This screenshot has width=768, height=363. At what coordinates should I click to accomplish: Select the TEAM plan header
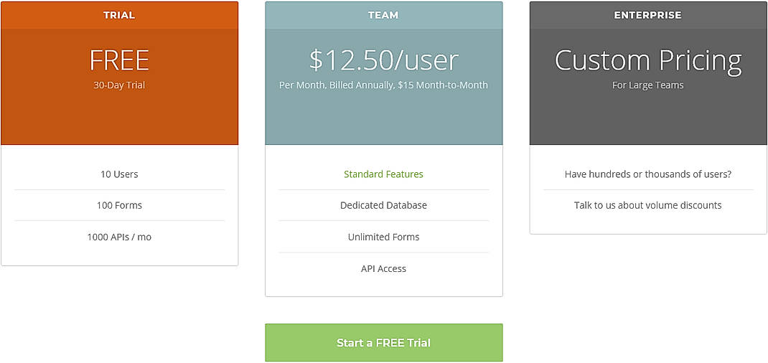click(383, 15)
